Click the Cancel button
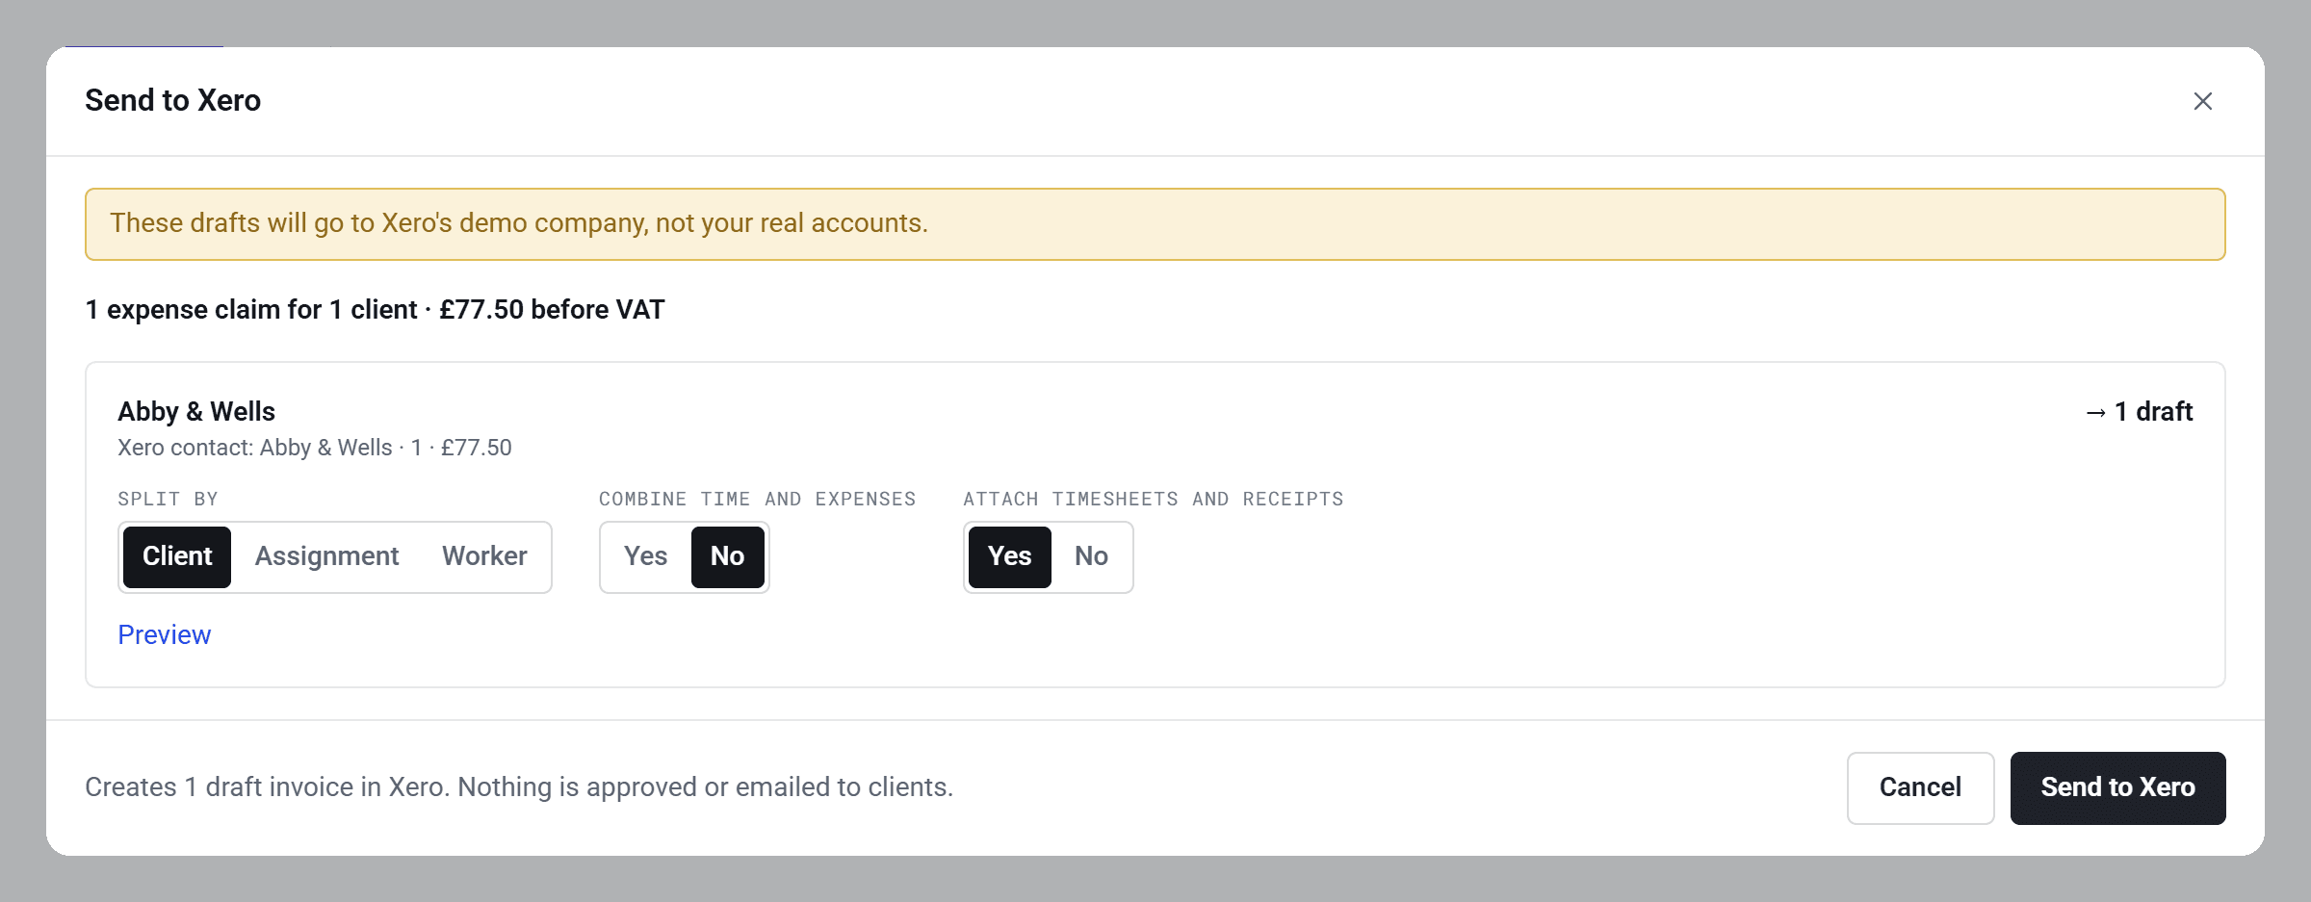 click(1920, 787)
